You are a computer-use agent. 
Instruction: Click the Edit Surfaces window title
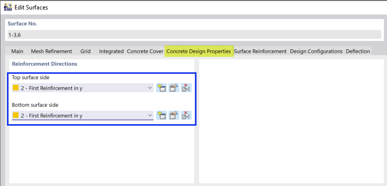pyautogui.click(x=31, y=7)
